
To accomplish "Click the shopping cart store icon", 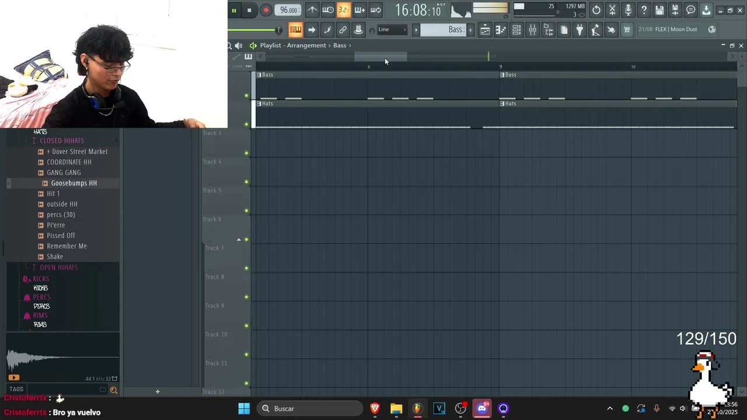I will point(627,30).
